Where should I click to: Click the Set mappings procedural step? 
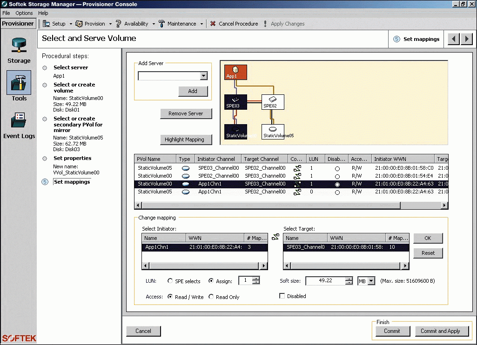pyautogui.click(x=72, y=182)
